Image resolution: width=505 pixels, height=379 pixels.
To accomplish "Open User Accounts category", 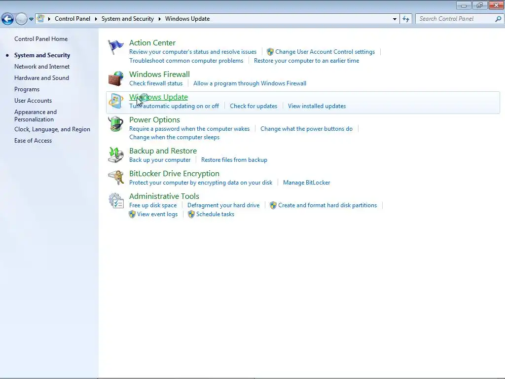I will [33, 101].
